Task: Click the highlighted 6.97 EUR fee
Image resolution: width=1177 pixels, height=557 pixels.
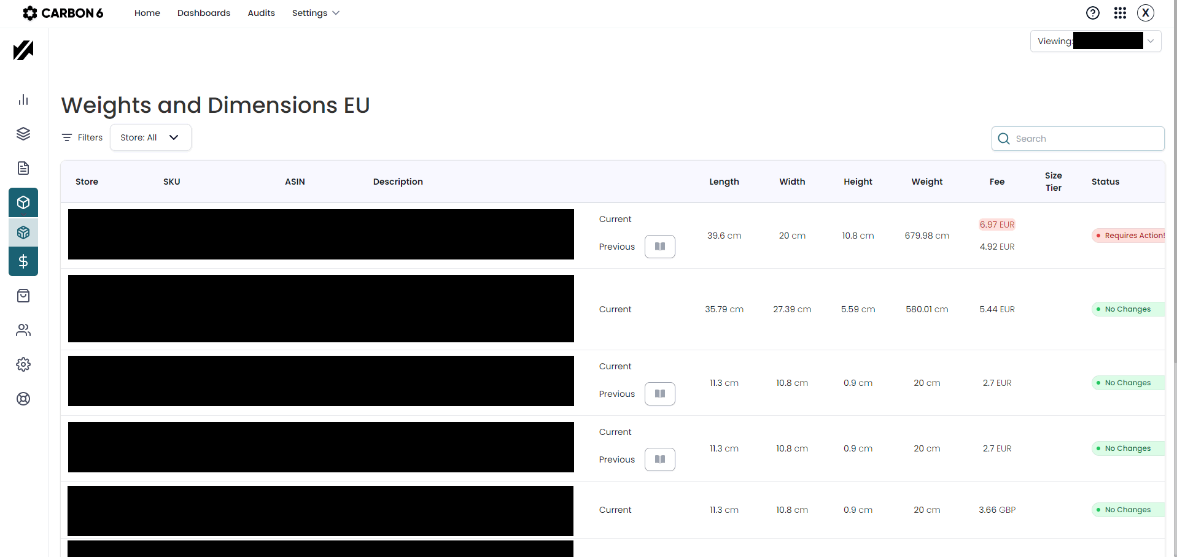Action: [997, 225]
